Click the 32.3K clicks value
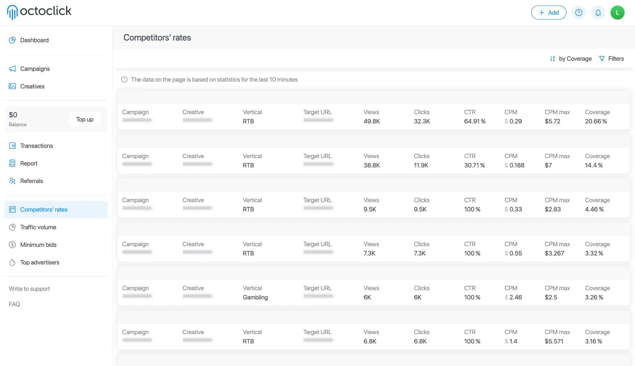 coord(422,121)
